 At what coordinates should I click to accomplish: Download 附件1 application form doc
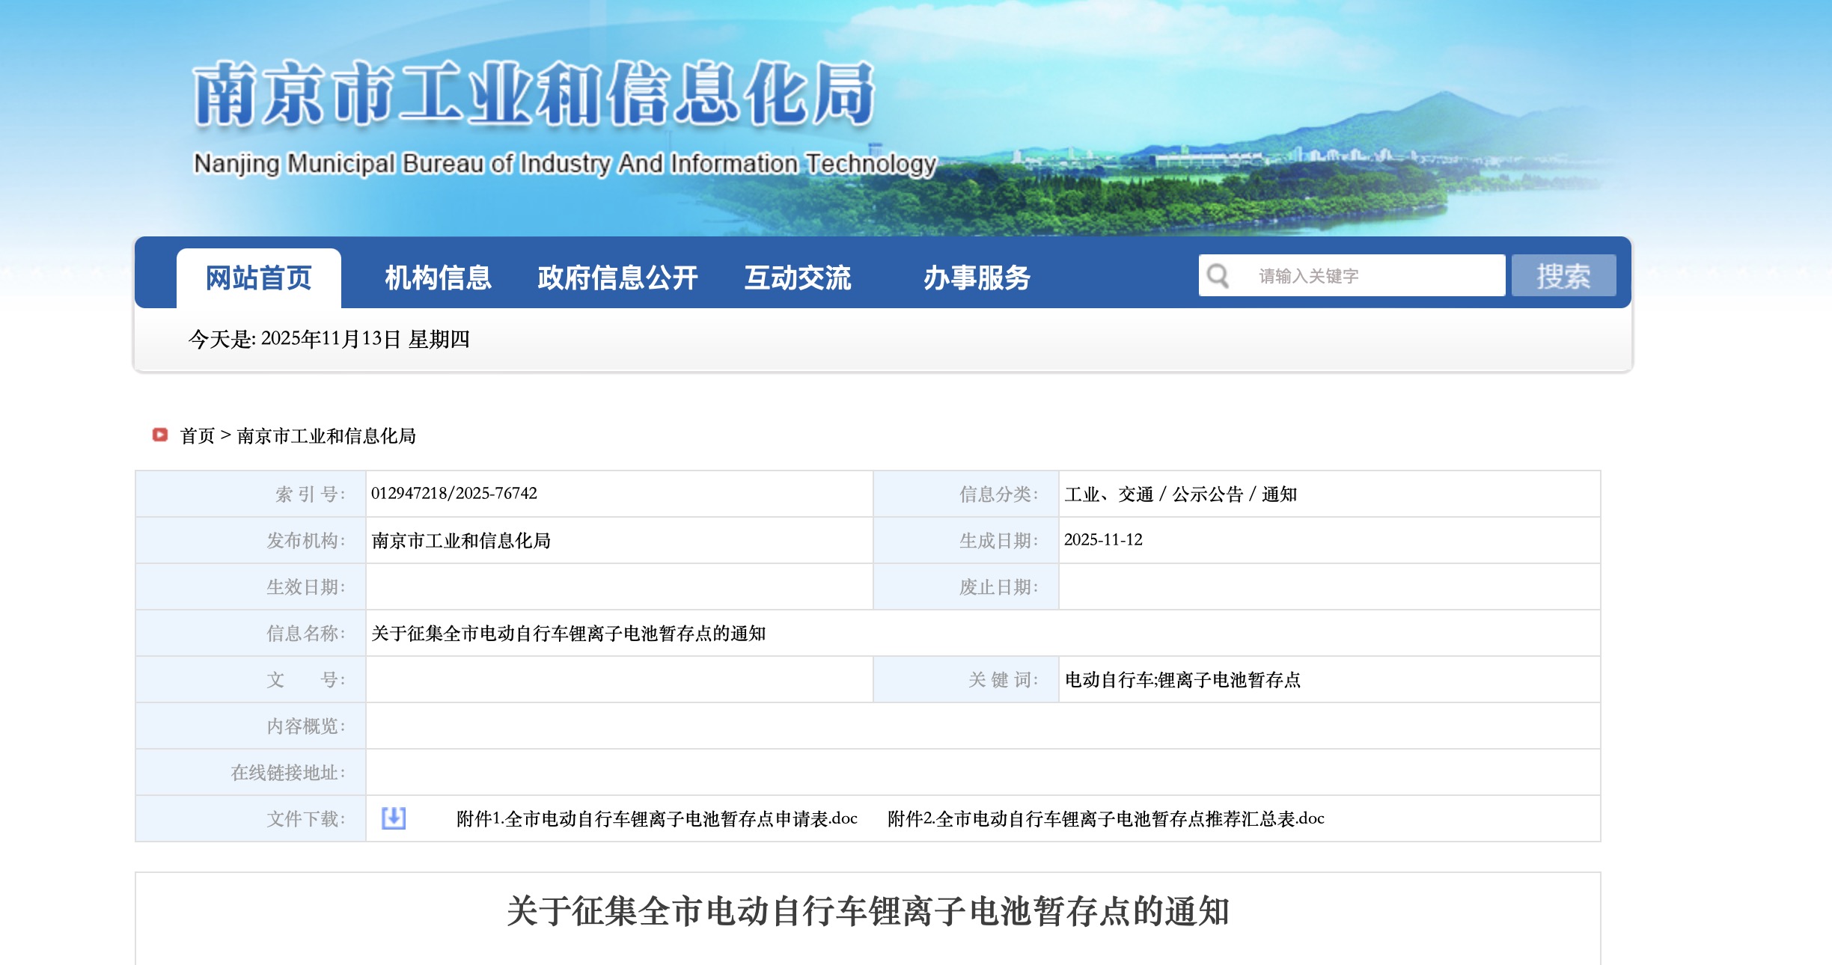656,819
